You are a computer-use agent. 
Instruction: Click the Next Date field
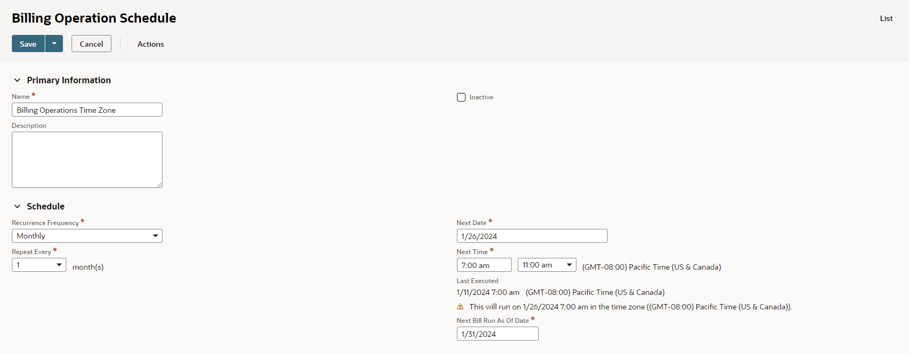[x=532, y=236]
